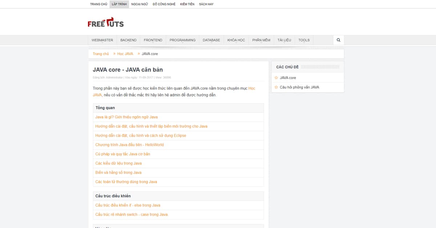
Task: Open 'Java là gì? Giới thiệu ngôn ngữ Java'
Action: 126,117
